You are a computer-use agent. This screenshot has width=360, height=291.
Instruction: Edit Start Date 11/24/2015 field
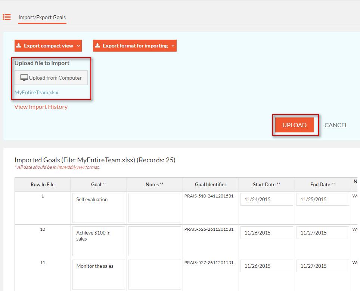[267, 199]
